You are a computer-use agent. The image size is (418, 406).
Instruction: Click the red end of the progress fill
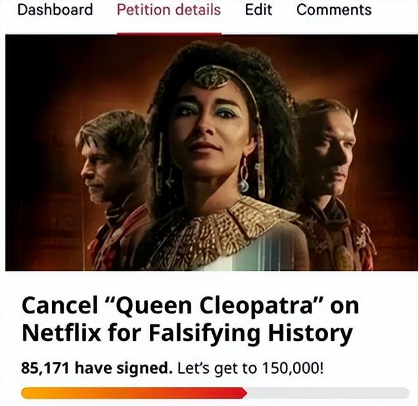click(x=237, y=393)
